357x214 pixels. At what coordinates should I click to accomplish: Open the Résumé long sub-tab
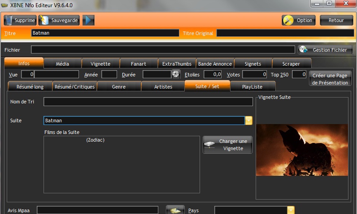[30, 86]
